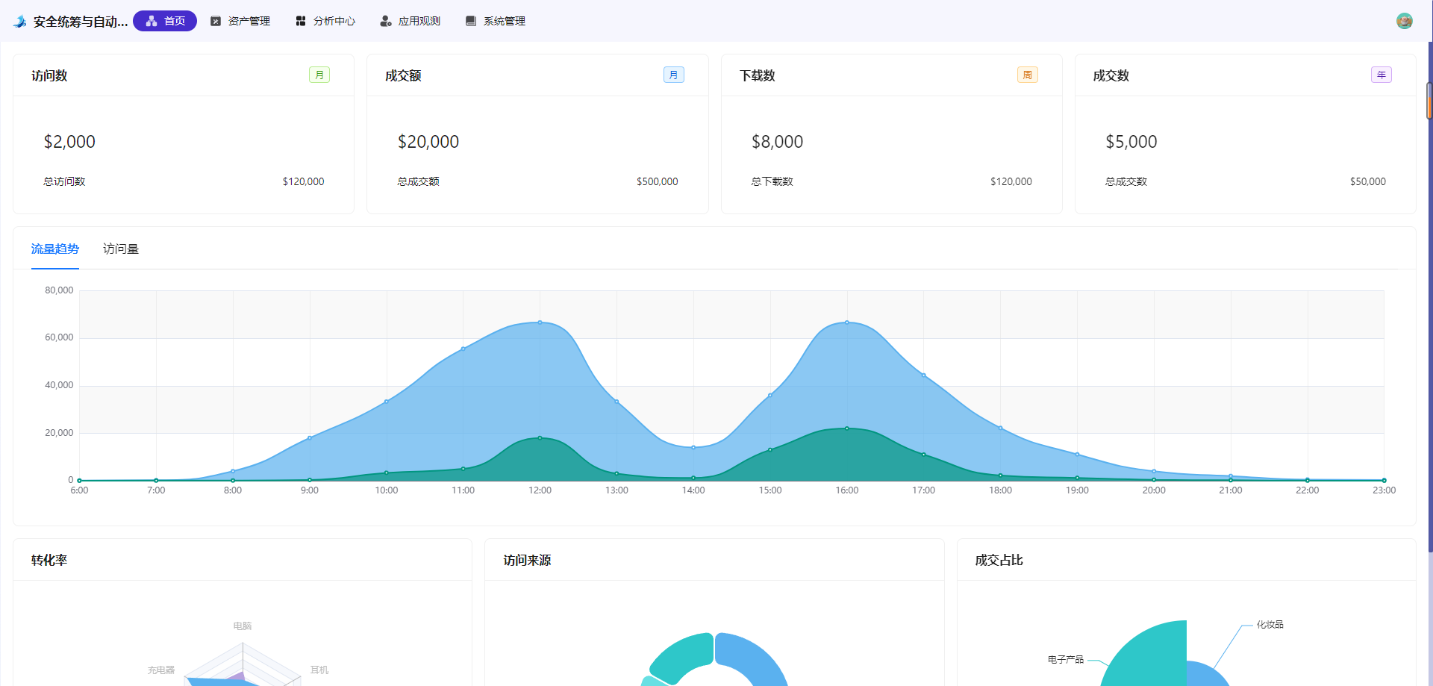
Task: Click the 访问来源 card title
Action: (527, 560)
